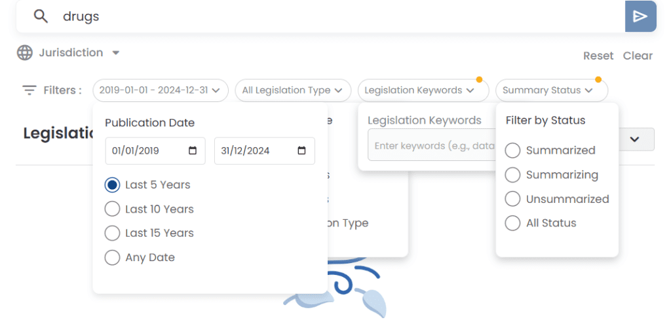Image resolution: width=671 pixels, height=320 pixels.
Task: Choose the All Status radio
Action: click(512, 223)
